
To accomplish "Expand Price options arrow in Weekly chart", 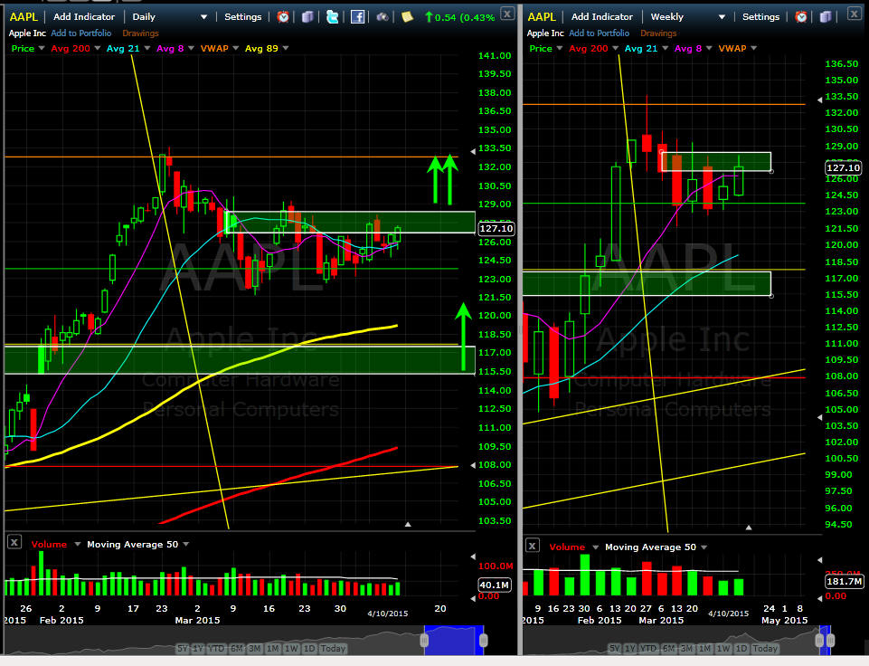I will [560, 48].
